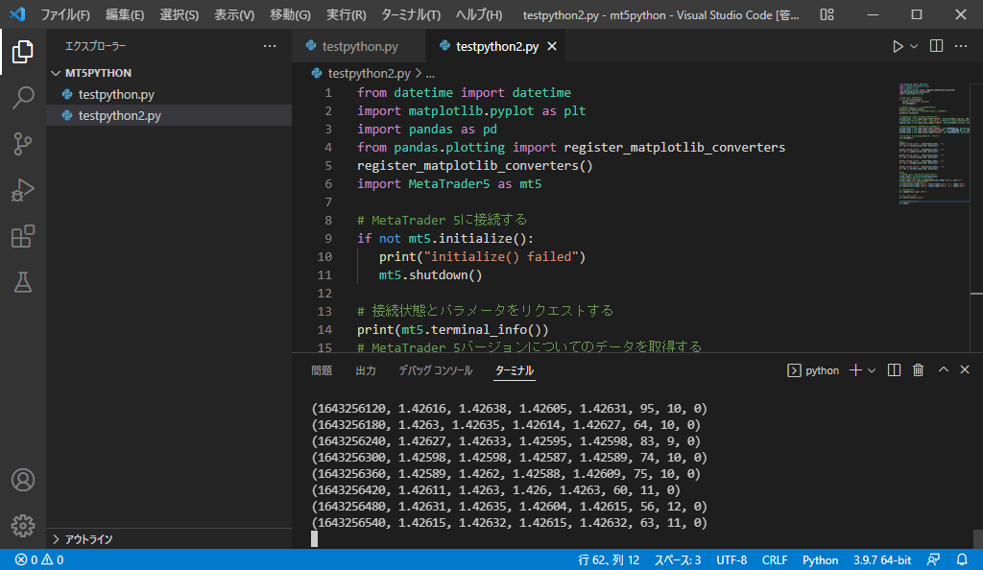Change file encoding UTF-8
The width and height of the screenshot is (983, 570).
[731, 560]
